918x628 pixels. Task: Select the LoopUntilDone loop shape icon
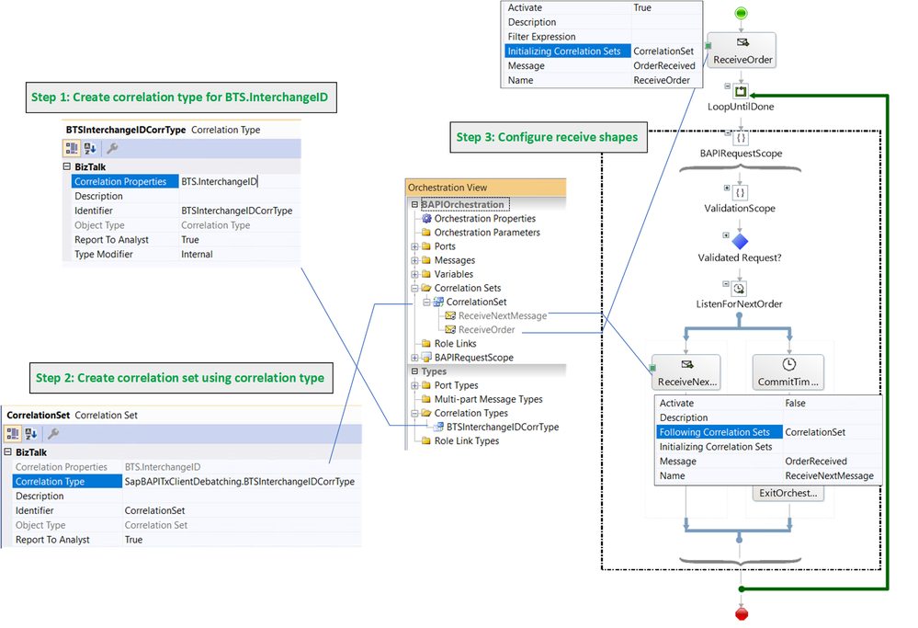pos(741,91)
